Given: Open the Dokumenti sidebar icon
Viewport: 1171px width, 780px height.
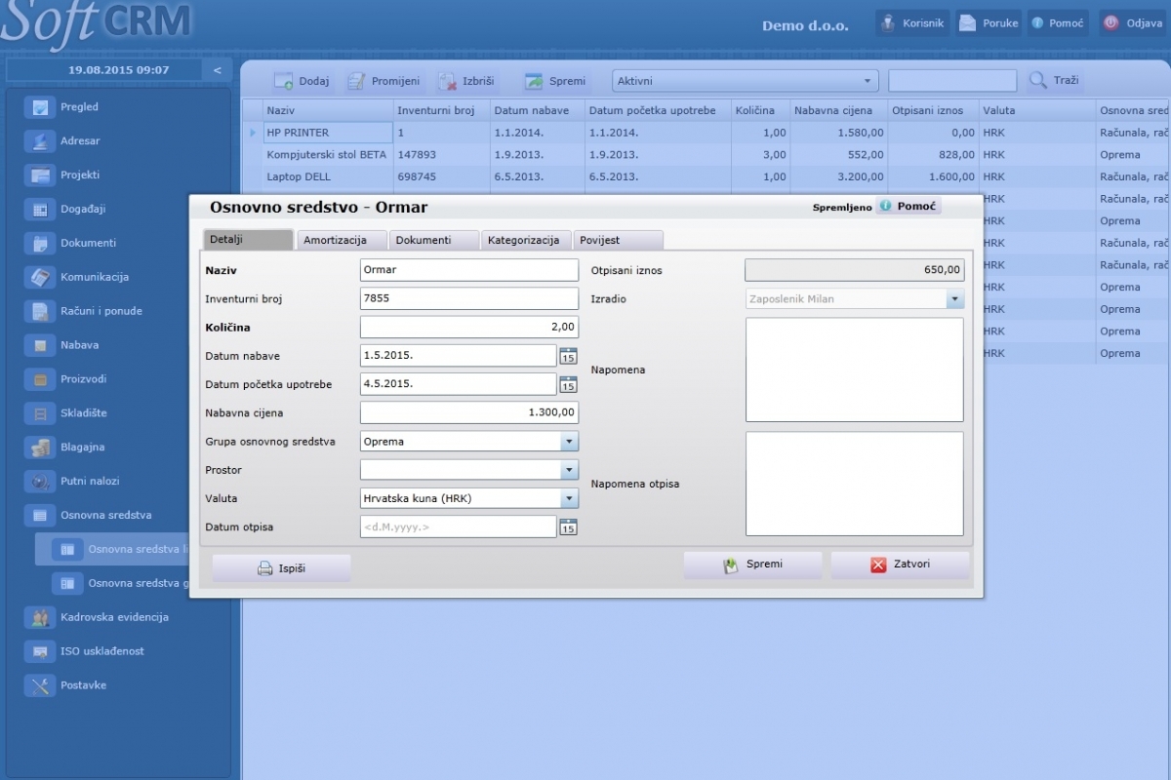Looking at the screenshot, I should [40, 244].
